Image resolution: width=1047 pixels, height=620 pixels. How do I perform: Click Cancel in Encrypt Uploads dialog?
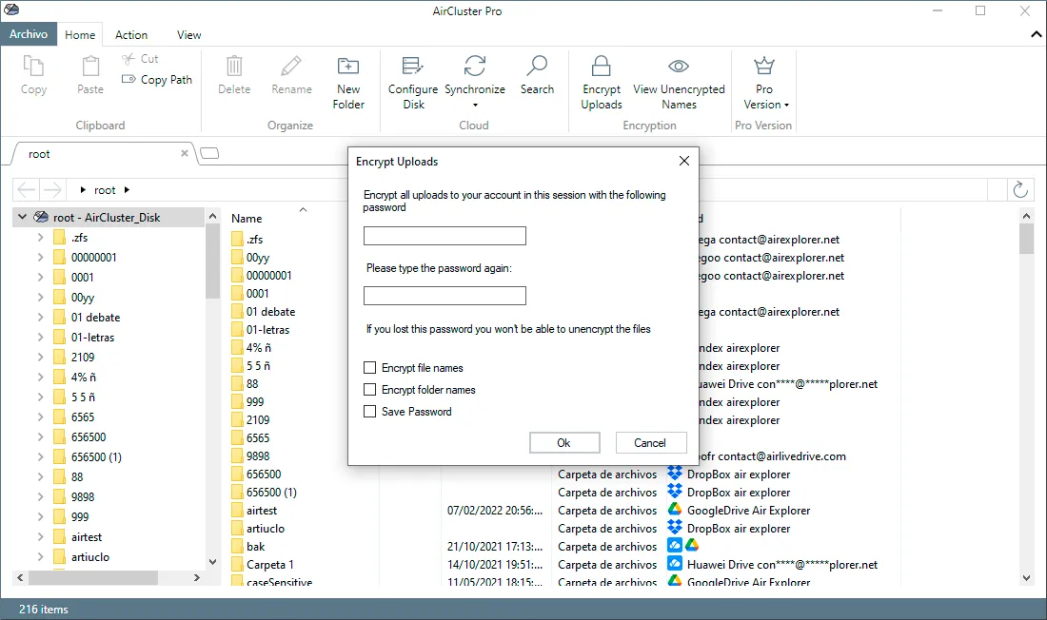[x=650, y=442]
